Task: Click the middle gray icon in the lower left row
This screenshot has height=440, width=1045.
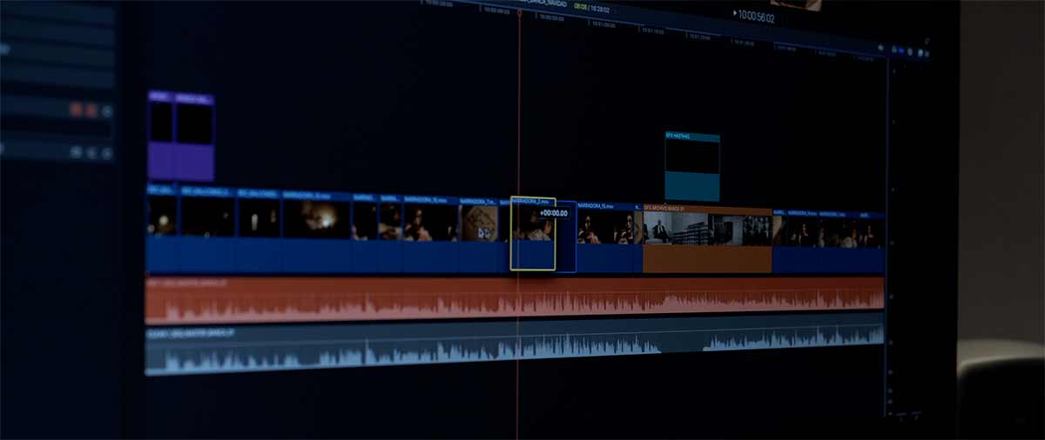Action: (91, 153)
